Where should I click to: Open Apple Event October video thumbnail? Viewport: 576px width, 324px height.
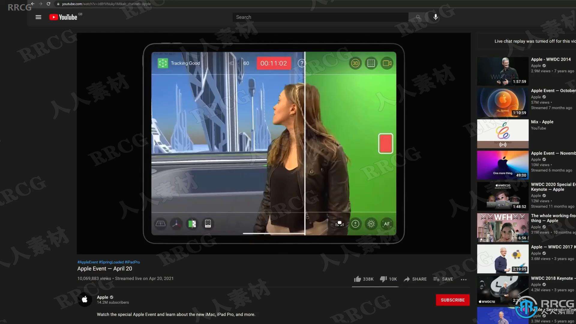tap(503, 103)
